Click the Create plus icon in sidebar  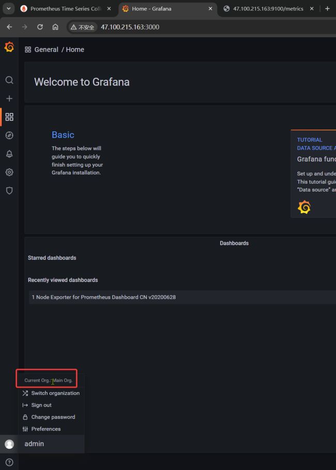(x=9, y=98)
